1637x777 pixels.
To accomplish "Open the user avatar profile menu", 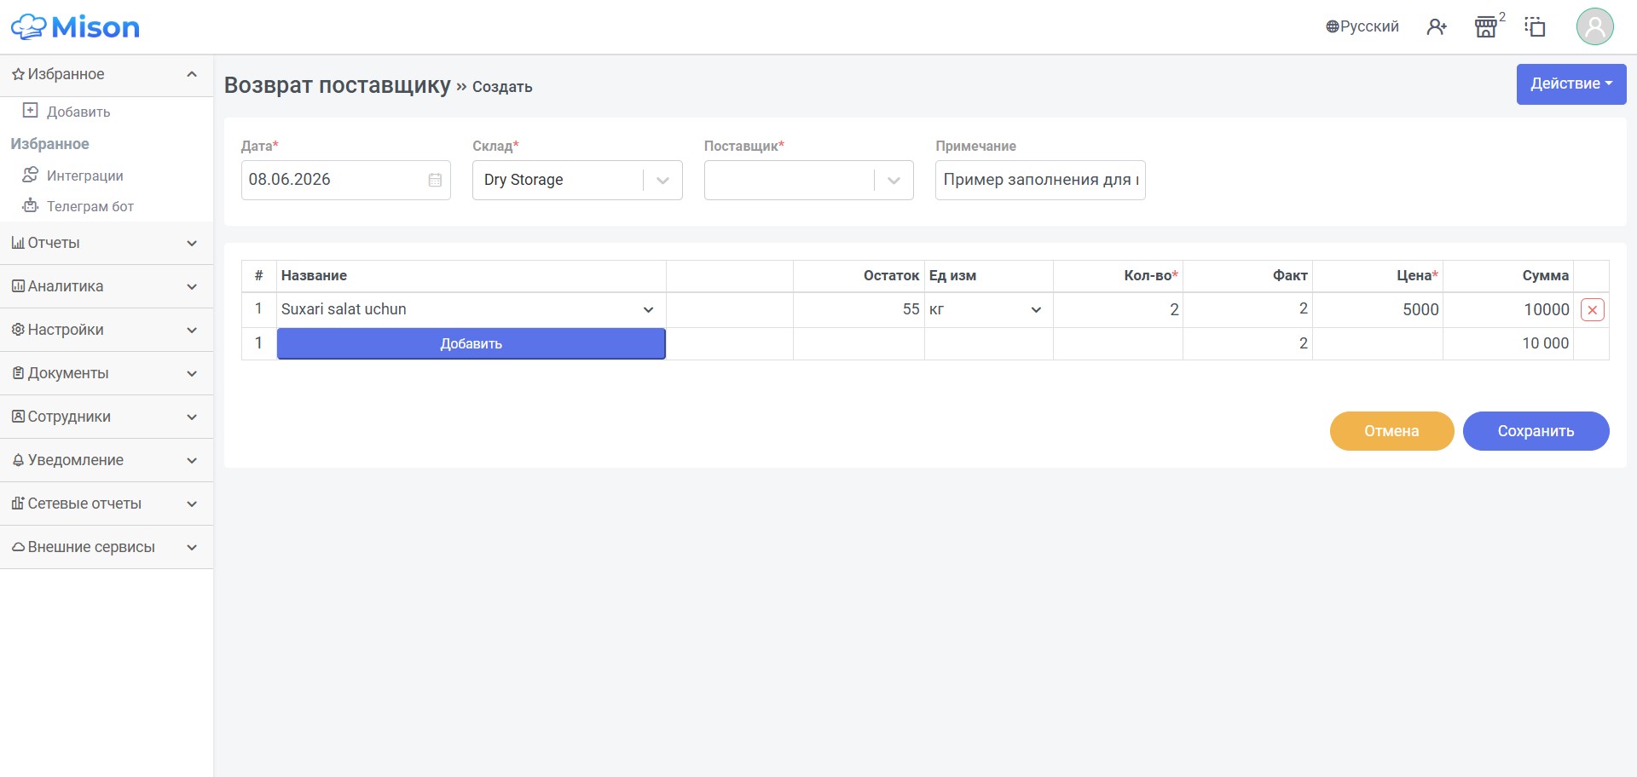I will 1594,26.
